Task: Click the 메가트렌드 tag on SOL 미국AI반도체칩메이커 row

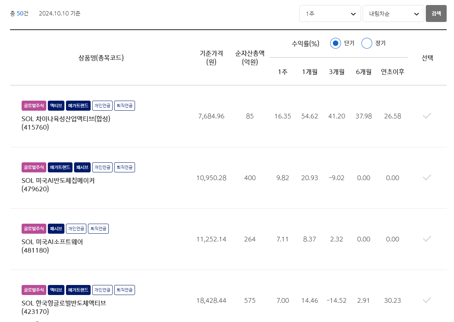Action: (60, 167)
